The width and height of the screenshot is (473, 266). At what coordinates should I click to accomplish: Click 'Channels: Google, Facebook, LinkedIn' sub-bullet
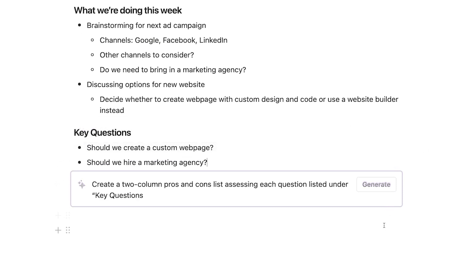[x=164, y=40]
